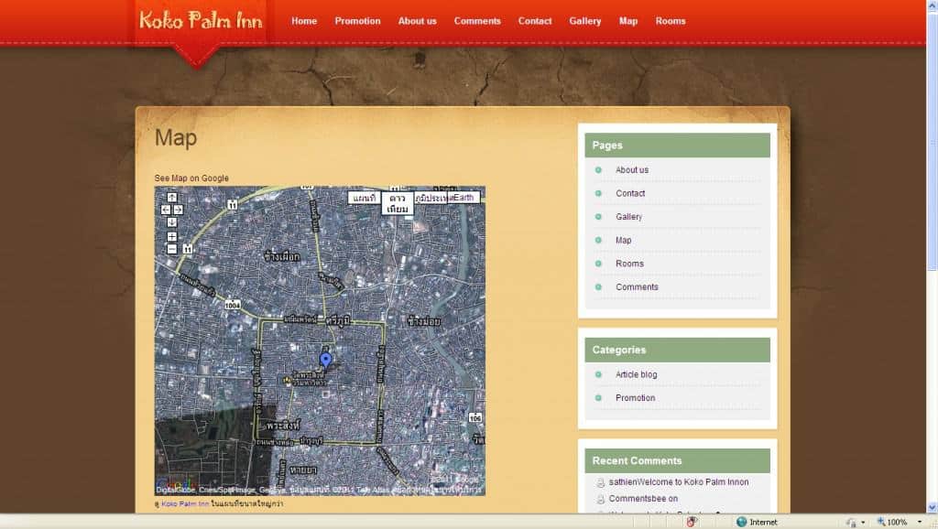This screenshot has height=529, width=938.
Task: Click the vertical scrollbar thumb
Action: [932, 140]
